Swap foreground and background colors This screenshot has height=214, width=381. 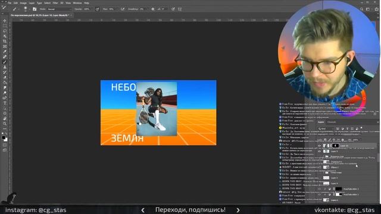[x=7, y=134]
